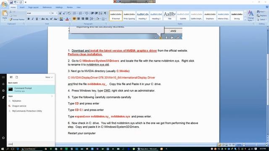Switch to the Page Layout tab
The height and width of the screenshot is (151, 269).
33,8
